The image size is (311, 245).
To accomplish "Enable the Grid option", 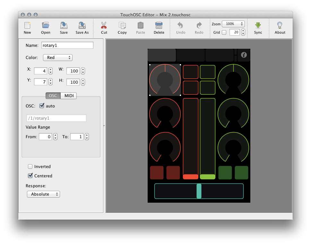I will [x=224, y=32].
